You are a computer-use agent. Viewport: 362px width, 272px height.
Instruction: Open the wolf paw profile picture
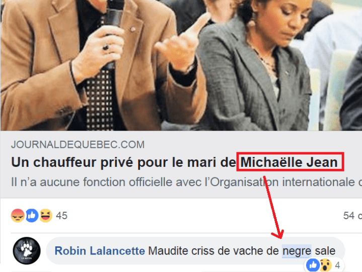(27, 250)
